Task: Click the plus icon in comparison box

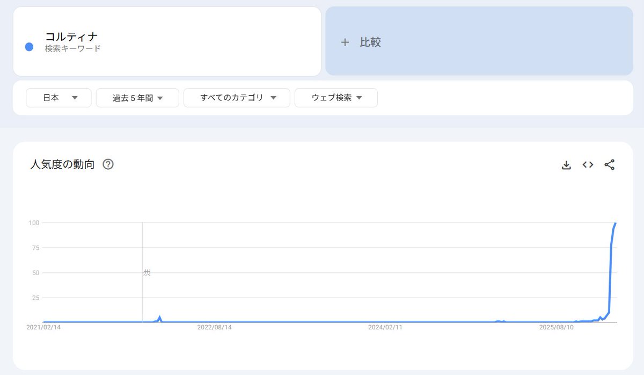Action: point(345,42)
